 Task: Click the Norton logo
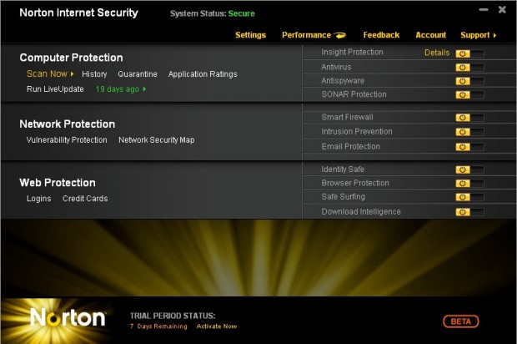coord(68,318)
